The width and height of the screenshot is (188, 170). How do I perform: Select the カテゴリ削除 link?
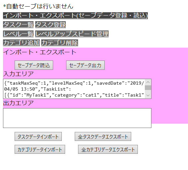click(59, 43)
